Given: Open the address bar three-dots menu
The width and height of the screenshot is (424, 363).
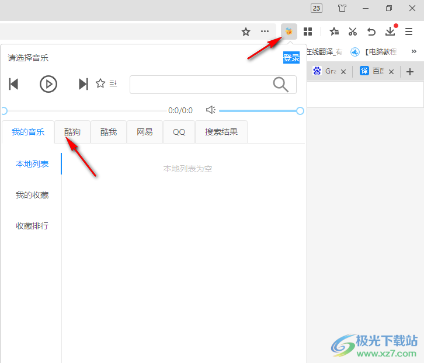Looking at the screenshot, I should (x=265, y=32).
